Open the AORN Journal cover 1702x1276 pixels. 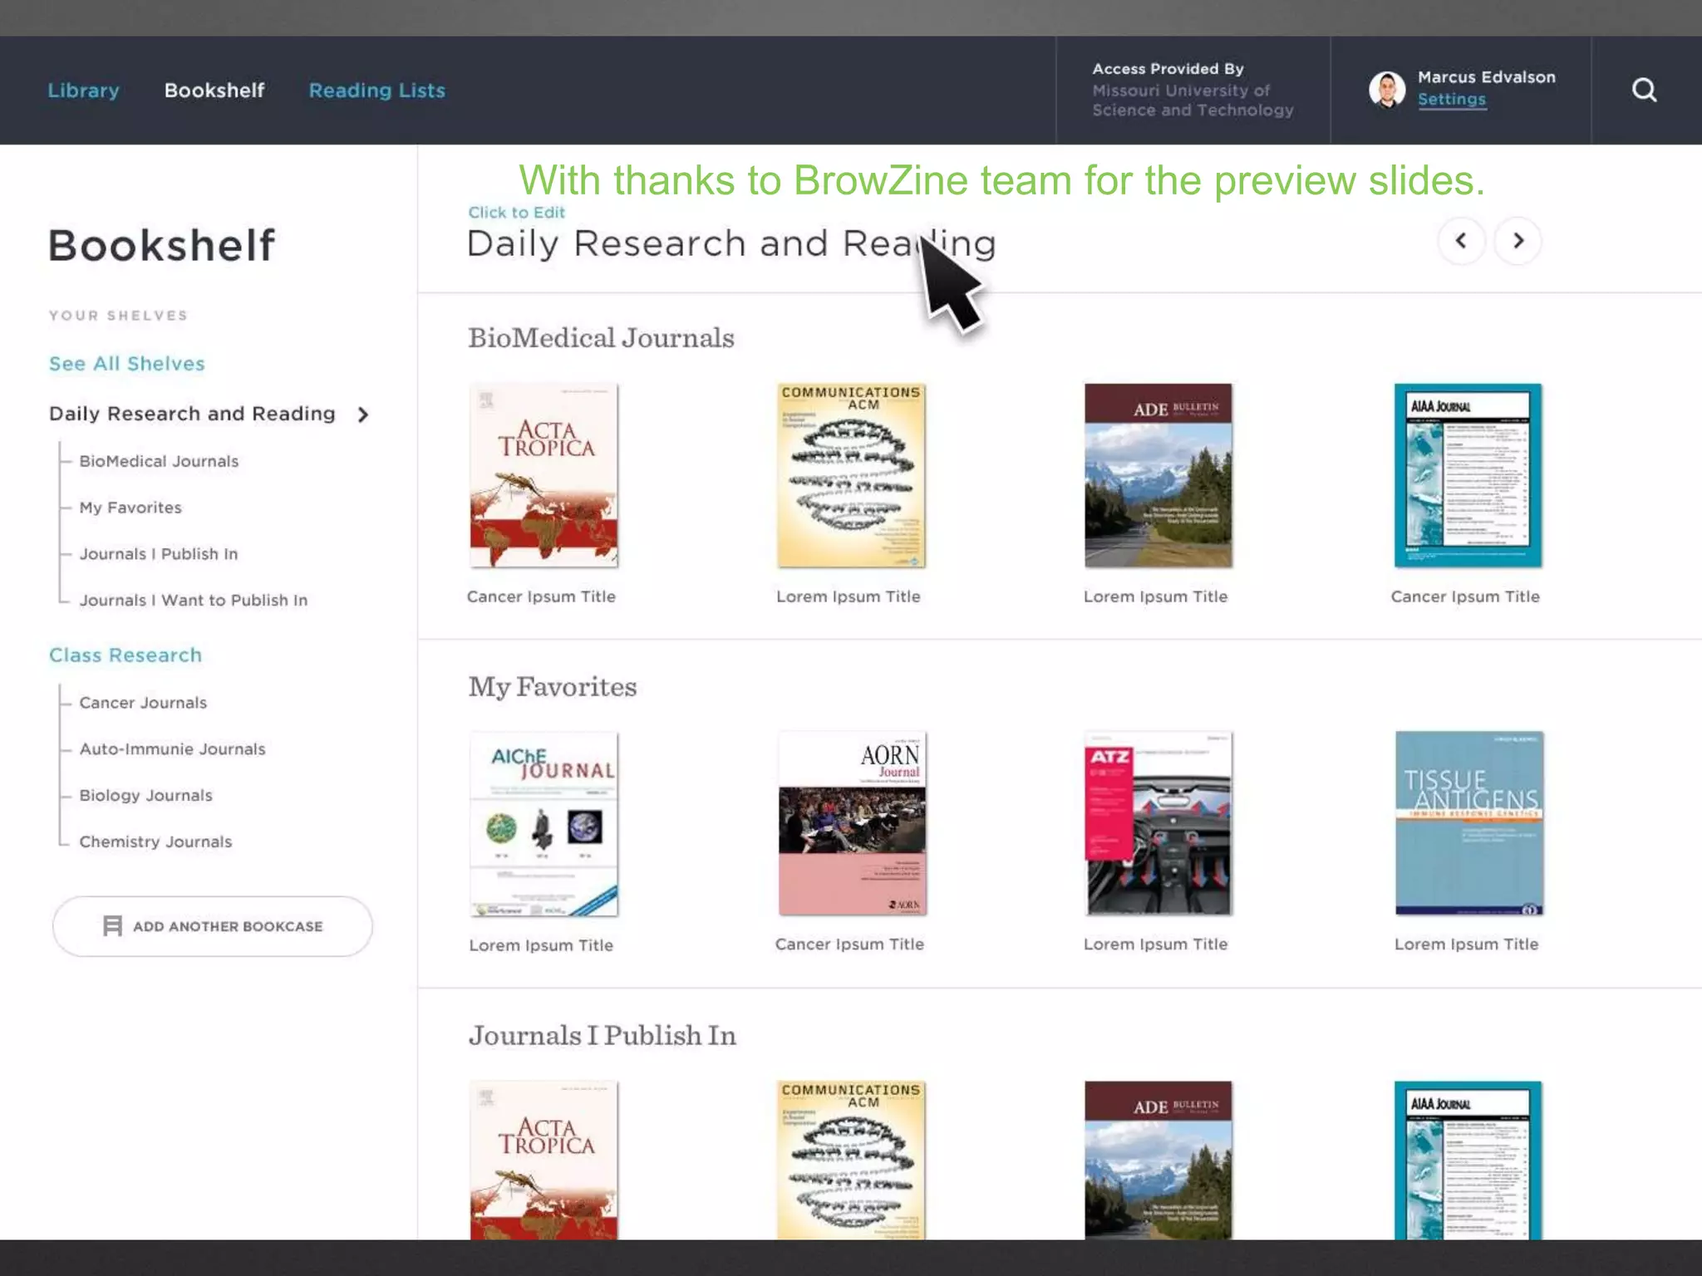click(x=851, y=823)
